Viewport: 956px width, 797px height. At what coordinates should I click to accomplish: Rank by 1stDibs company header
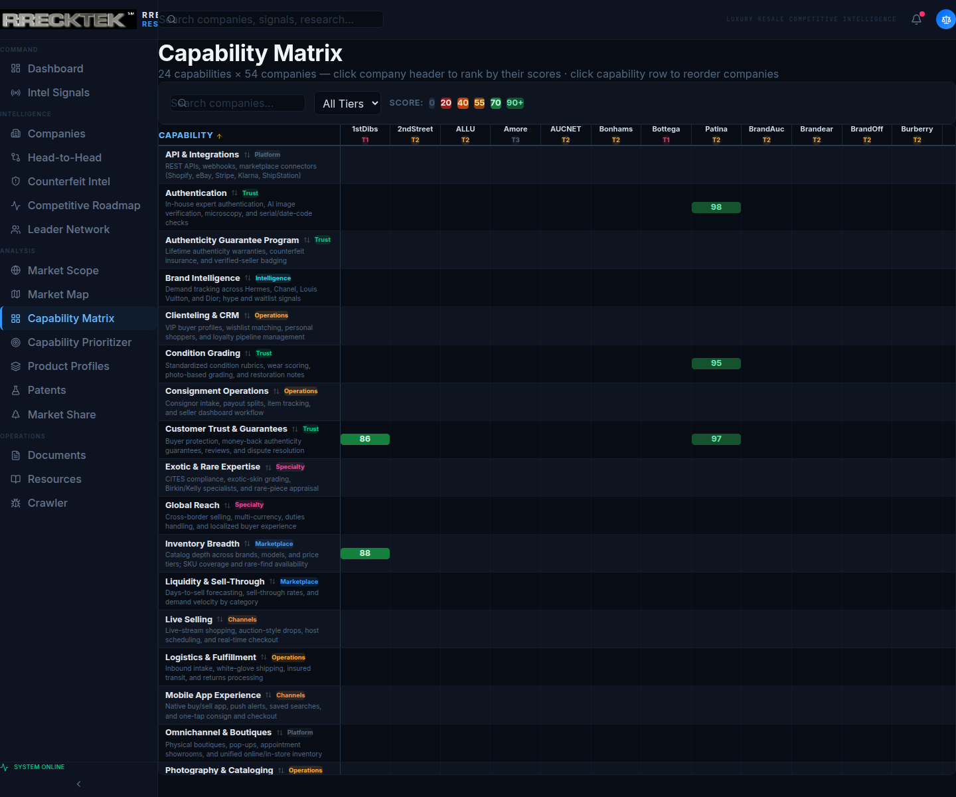click(365, 134)
